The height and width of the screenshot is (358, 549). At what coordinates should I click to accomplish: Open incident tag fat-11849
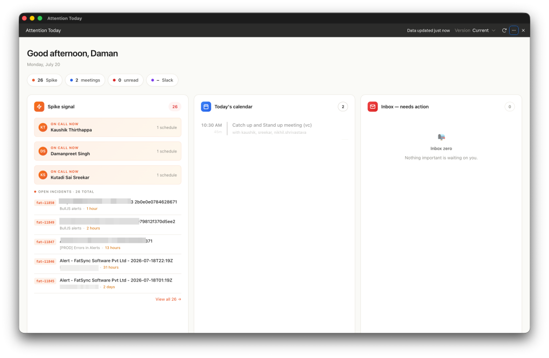click(46, 223)
